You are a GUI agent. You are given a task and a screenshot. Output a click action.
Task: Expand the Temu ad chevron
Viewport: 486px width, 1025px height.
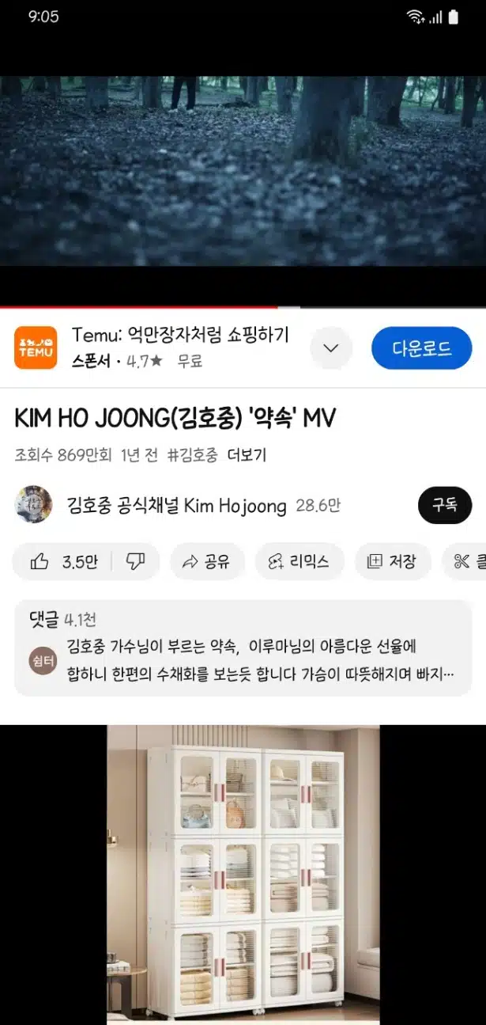[x=331, y=348]
